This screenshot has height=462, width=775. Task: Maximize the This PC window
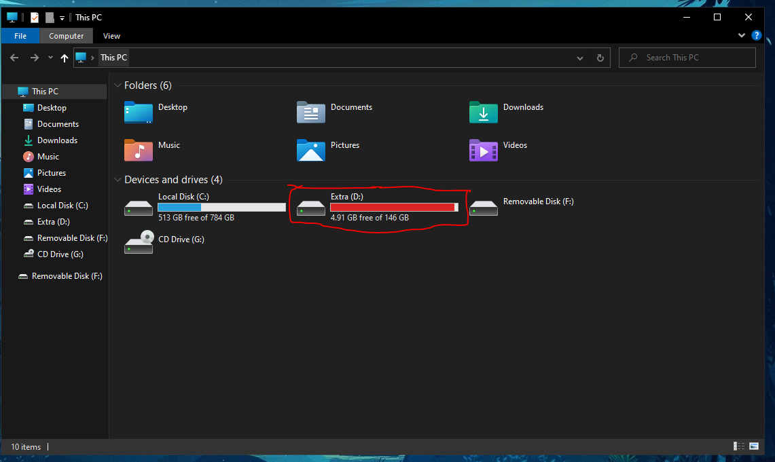pyautogui.click(x=717, y=17)
